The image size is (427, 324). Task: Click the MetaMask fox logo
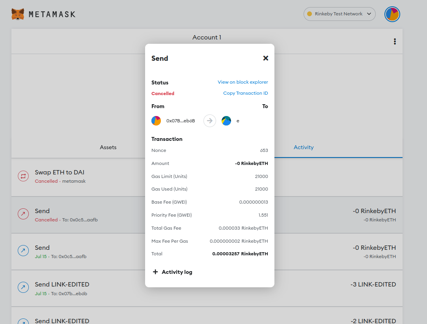tap(17, 14)
